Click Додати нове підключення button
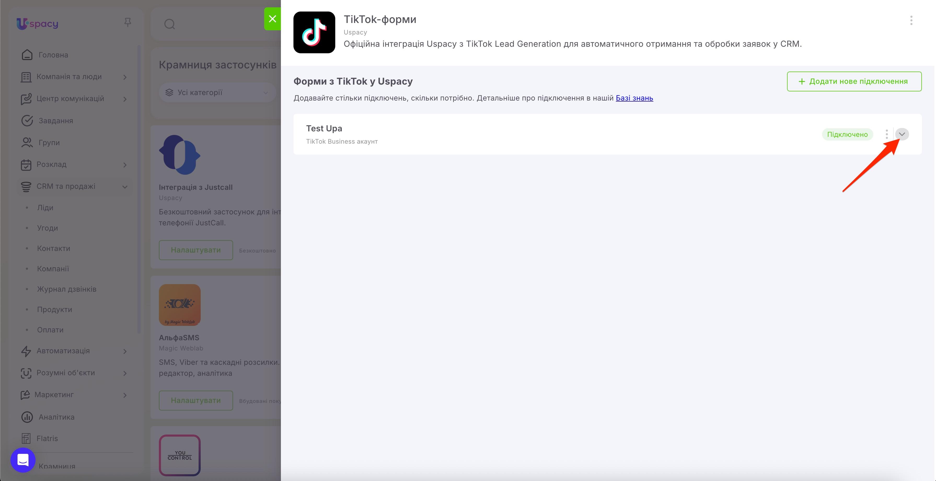Viewport: 936px width, 481px height. [x=854, y=81]
